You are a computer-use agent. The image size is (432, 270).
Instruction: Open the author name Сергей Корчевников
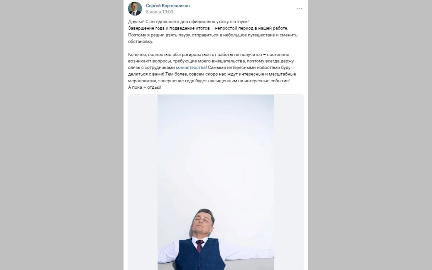click(x=168, y=6)
